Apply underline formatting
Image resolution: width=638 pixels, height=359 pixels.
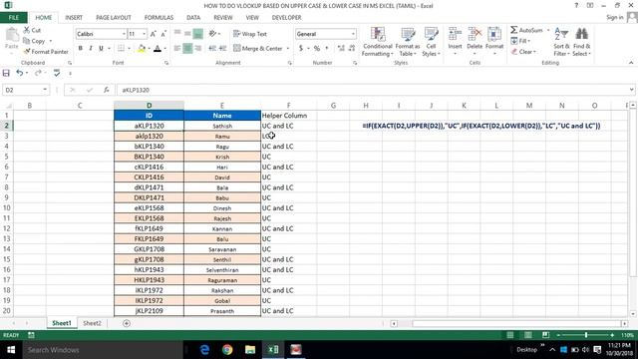pos(101,48)
